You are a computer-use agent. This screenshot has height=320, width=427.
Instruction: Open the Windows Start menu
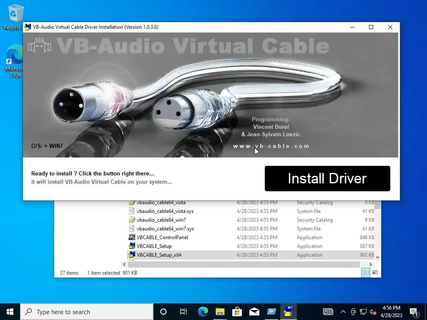(x=10, y=312)
